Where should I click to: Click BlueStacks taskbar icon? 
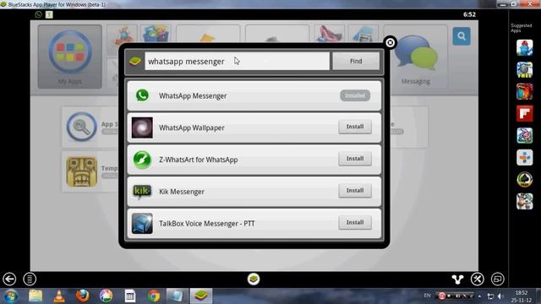pyautogui.click(x=201, y=296)
